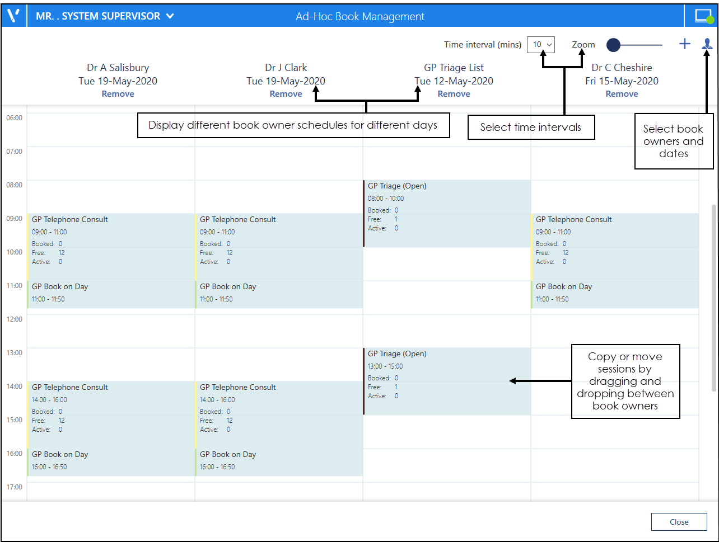Click the Vision logo icon
The image size is (719, 542).
tap(14, 16)
